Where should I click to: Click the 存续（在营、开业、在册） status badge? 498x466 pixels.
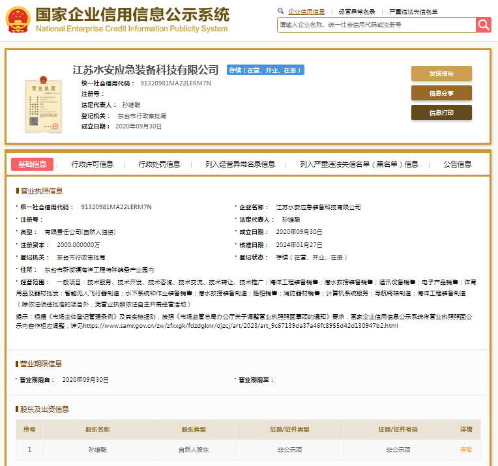tap(265, 70)
